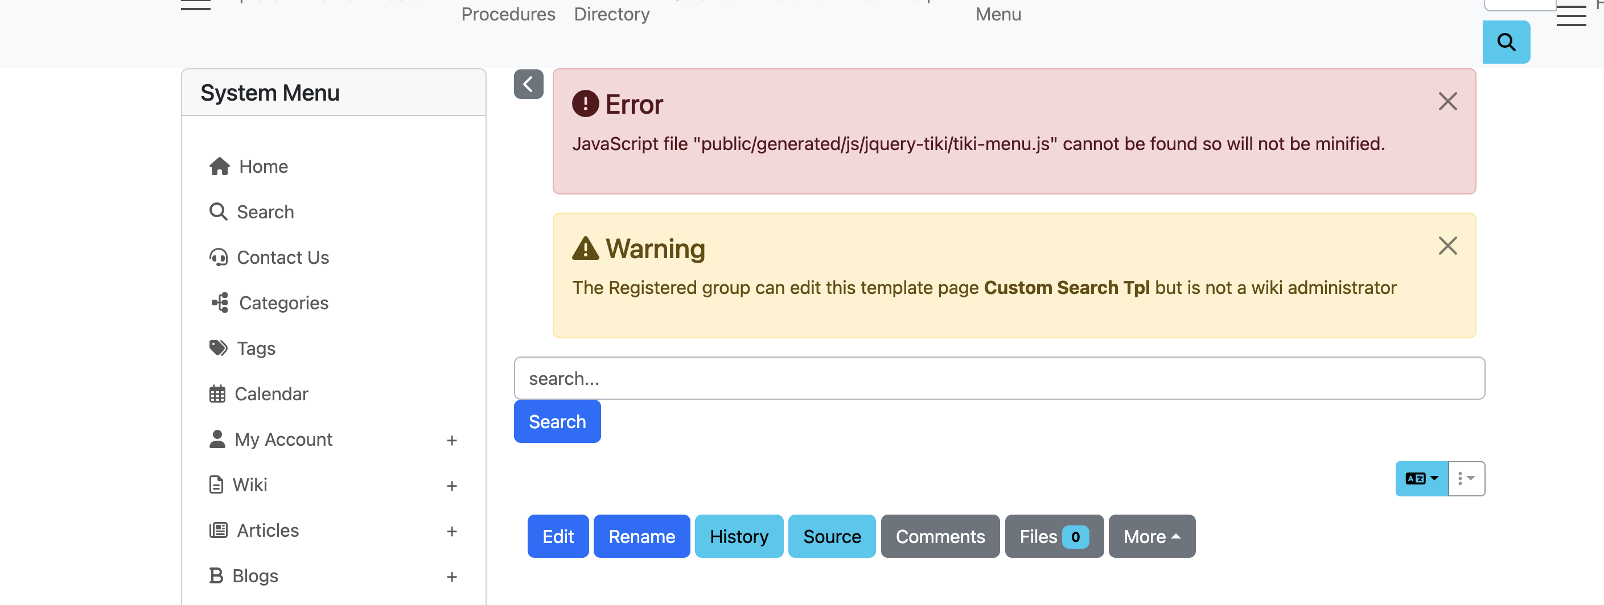Click the Comments button
This screenshot has width=1604, height=605.
pyautogui.click(x=940, y=536)
